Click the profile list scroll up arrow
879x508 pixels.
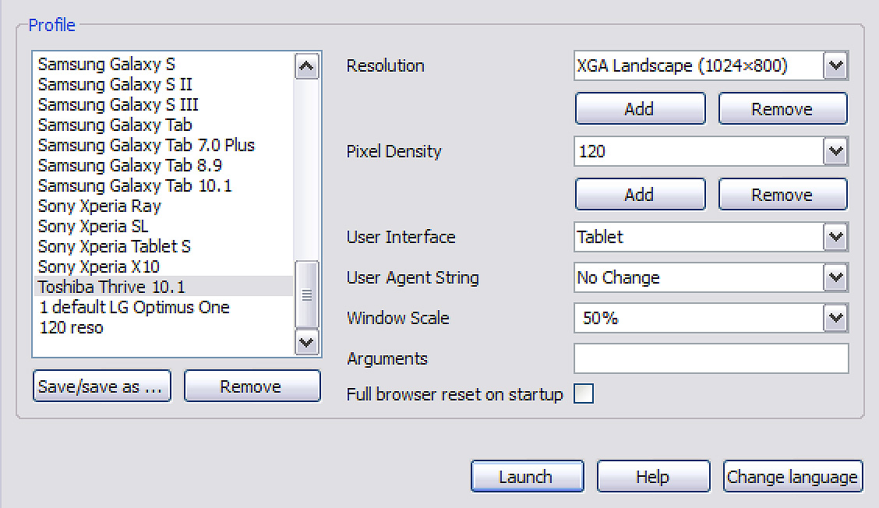307,67
